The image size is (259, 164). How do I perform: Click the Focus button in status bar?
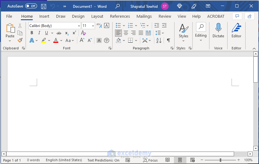point(150,160)
